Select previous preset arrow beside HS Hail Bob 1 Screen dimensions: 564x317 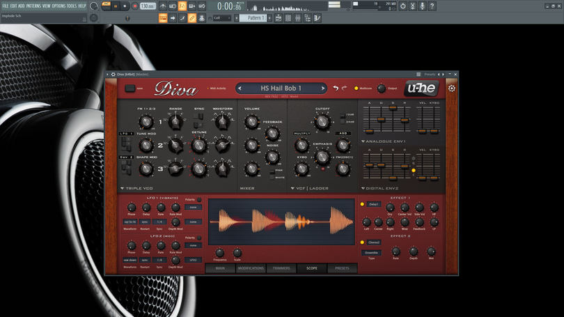point(240,88)
